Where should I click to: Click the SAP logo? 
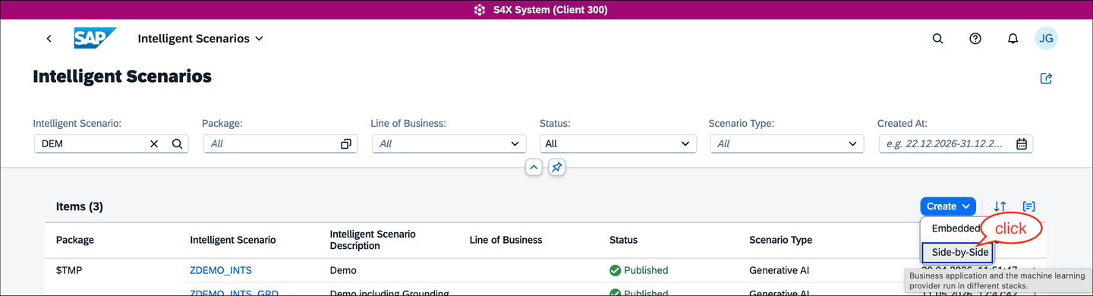click(95, 38)
